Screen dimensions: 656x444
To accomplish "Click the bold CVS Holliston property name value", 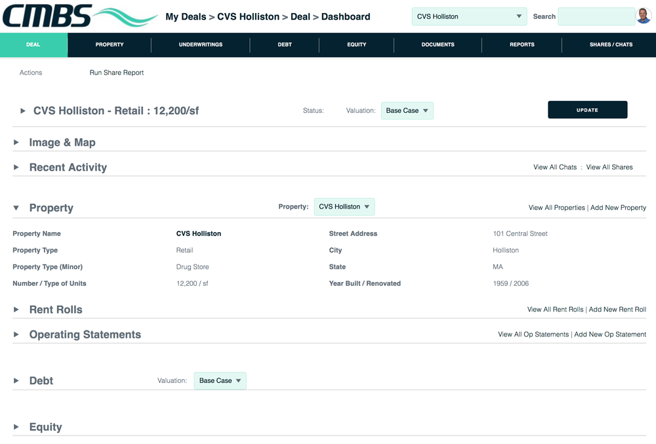I will coord(199,233).
